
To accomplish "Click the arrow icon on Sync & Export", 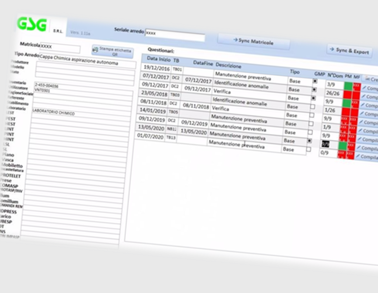I will pyautogui.click(x=332, y=49).
